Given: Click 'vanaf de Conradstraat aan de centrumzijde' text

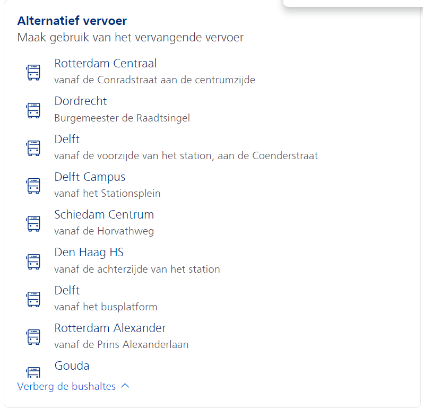Looking at the screenshot, I should 154,80.
